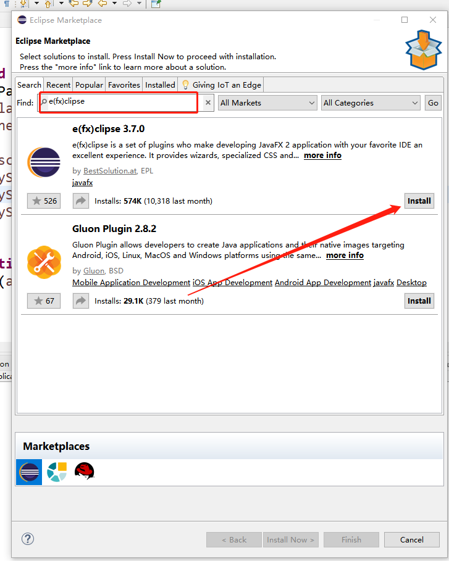Open Mobile Application Development tag
Screen dimensions: 449x561
[131, 282]
